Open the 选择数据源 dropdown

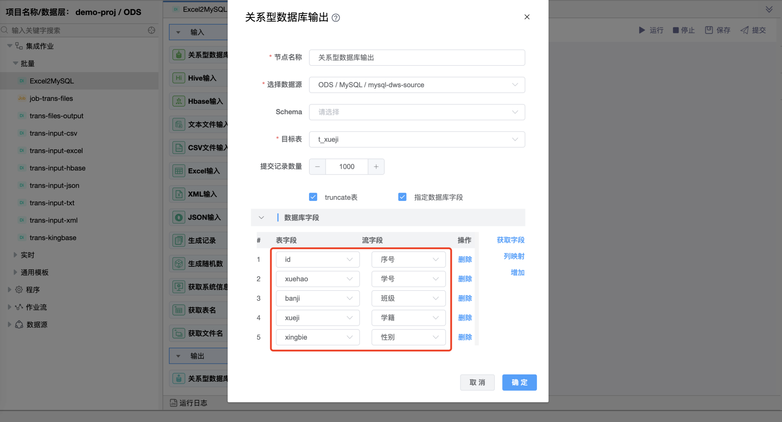point(416,85)
